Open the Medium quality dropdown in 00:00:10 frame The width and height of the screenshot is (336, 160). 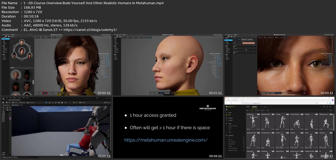pos(48,37)
